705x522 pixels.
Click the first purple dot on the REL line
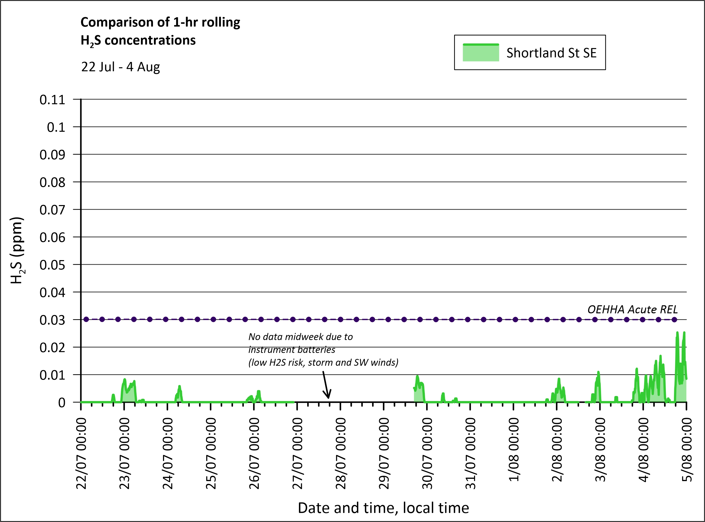click(86, 319)
